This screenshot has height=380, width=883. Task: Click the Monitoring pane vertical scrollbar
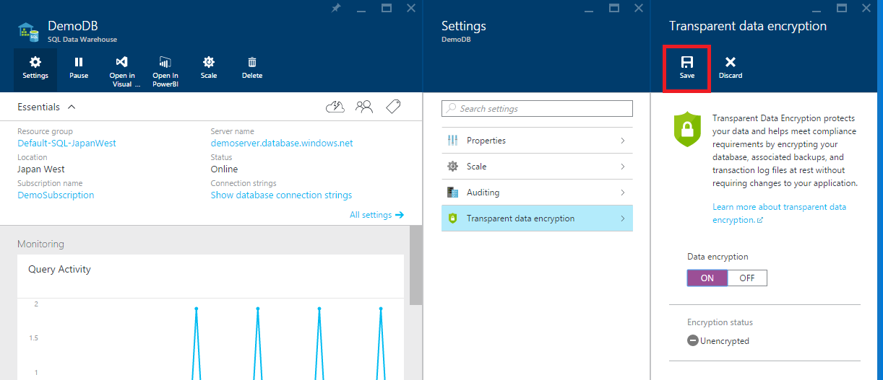(415, 267)
